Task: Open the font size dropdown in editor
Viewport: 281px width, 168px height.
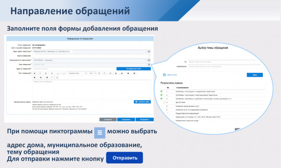Action: tap(92, 73)
